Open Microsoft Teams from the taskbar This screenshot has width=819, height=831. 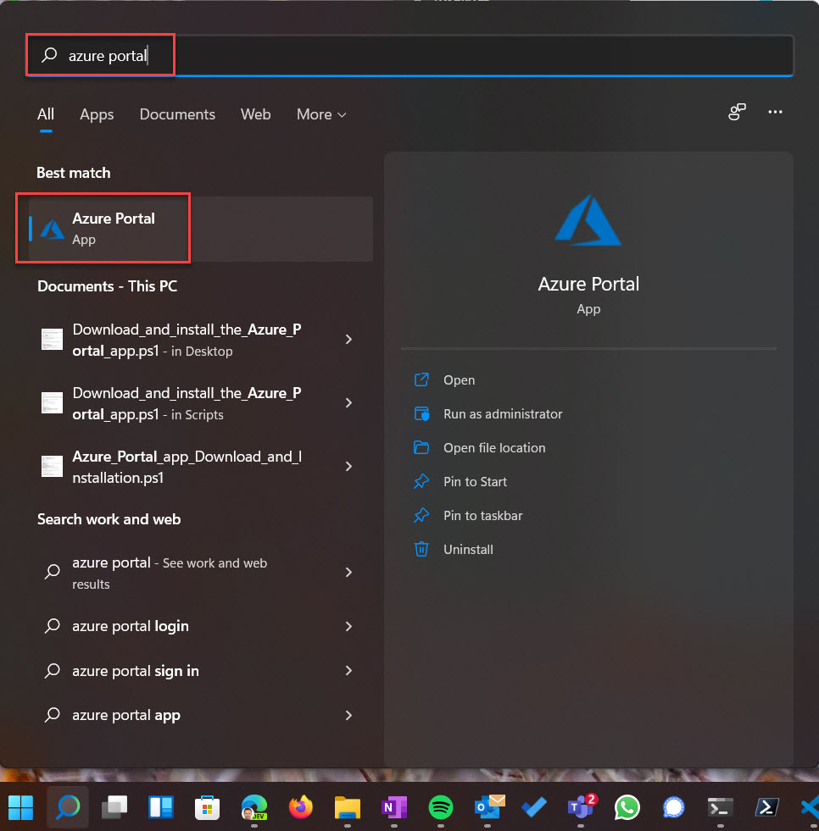click(580, 808)
